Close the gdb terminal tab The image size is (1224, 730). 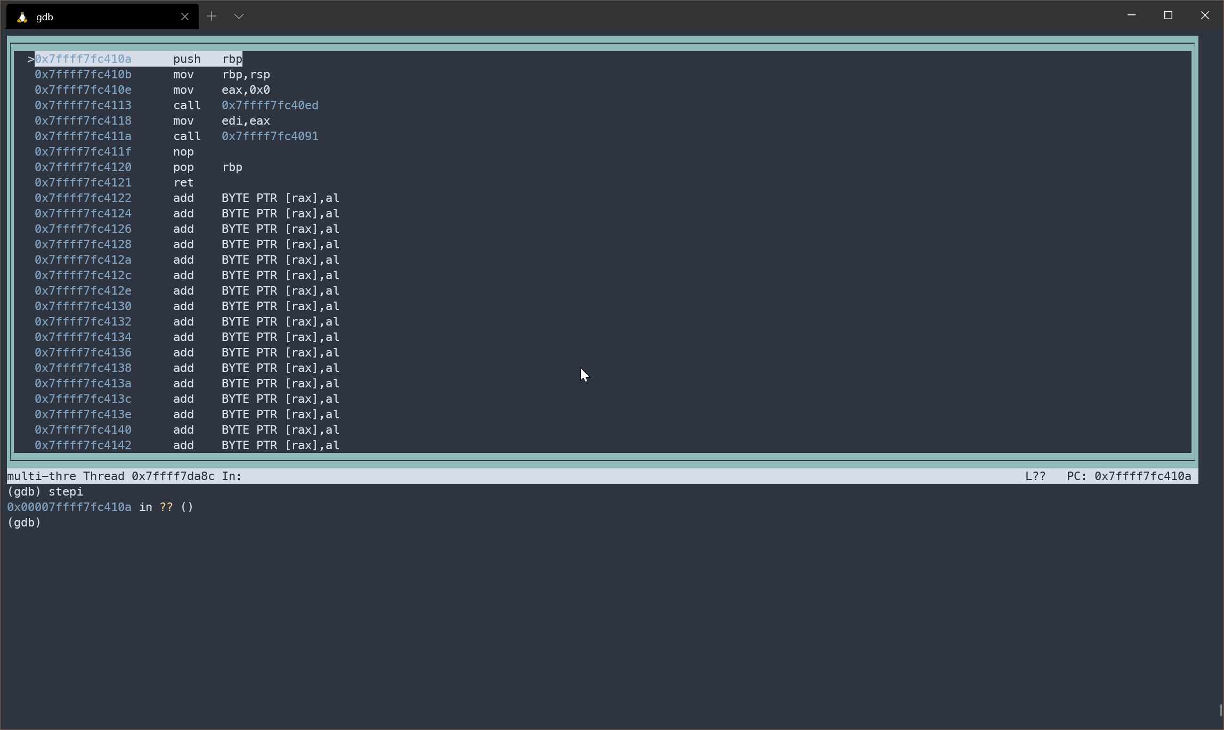(184, 17)
